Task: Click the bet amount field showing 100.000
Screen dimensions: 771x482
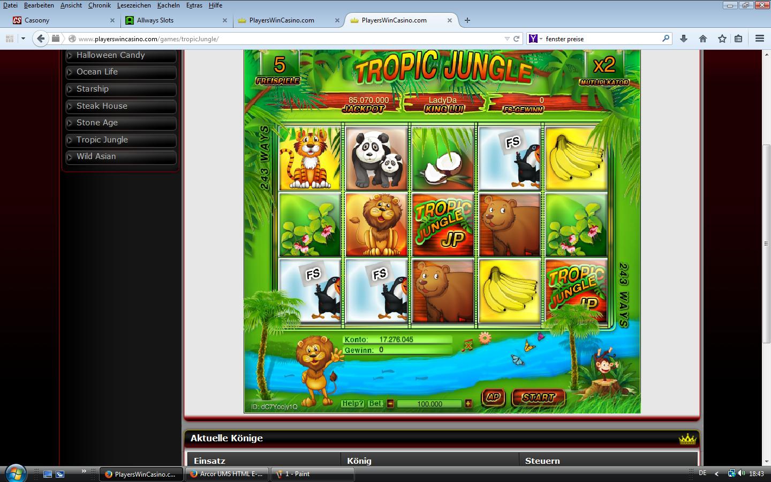Action: tap(429, 404)
